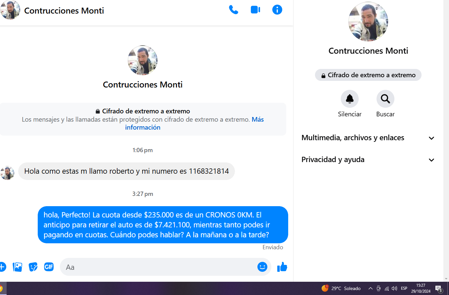Image resolution: width=449 pixels, height=295 pixels.
Task: Expand Privacidad y ayuda section
Action: pyautogui.click(x=368, y=160)
